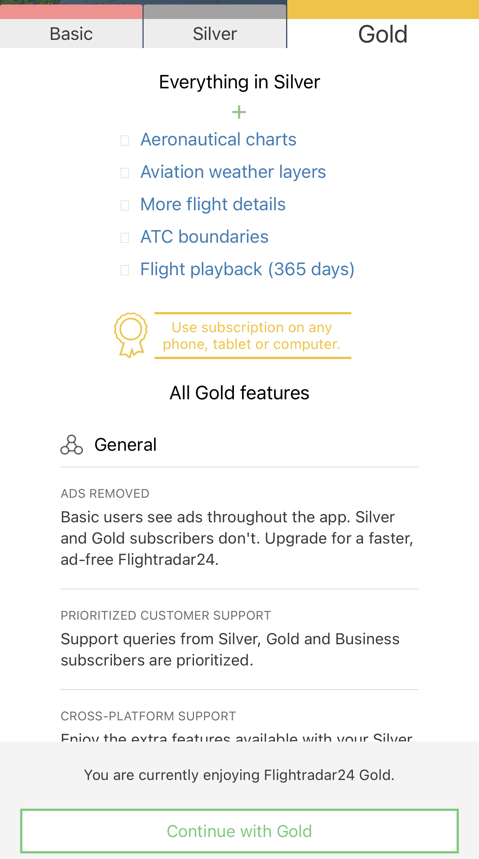Open the More flight details link
The height and width of the screenshot is (859, 479).
point(213,205)
